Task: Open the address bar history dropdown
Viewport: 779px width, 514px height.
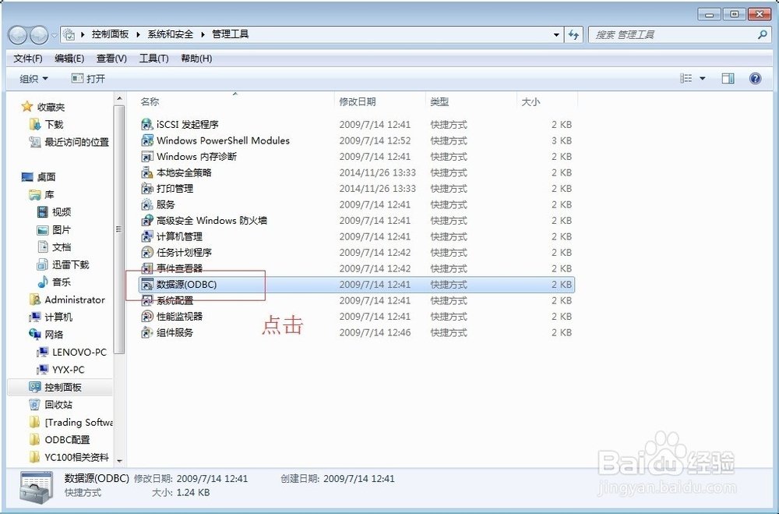Action: 555,34
